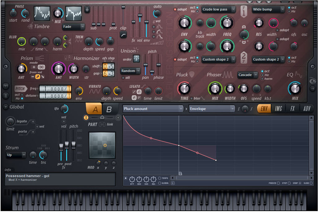
Task: Click the MOD X/Y pad
Action: 102,145
